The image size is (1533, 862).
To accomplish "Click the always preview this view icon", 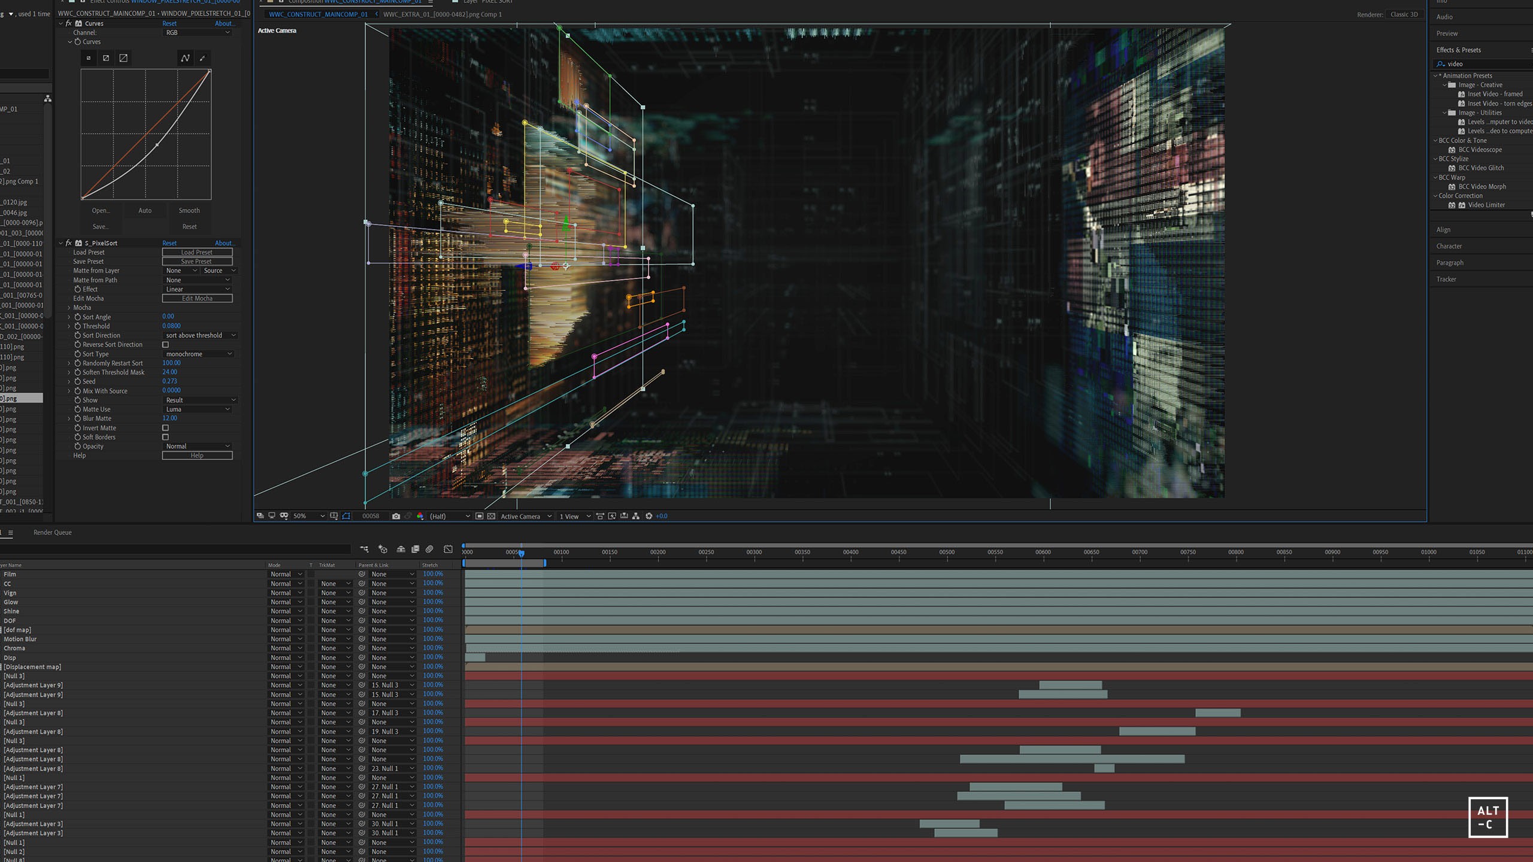I will (x=260, y=515).
